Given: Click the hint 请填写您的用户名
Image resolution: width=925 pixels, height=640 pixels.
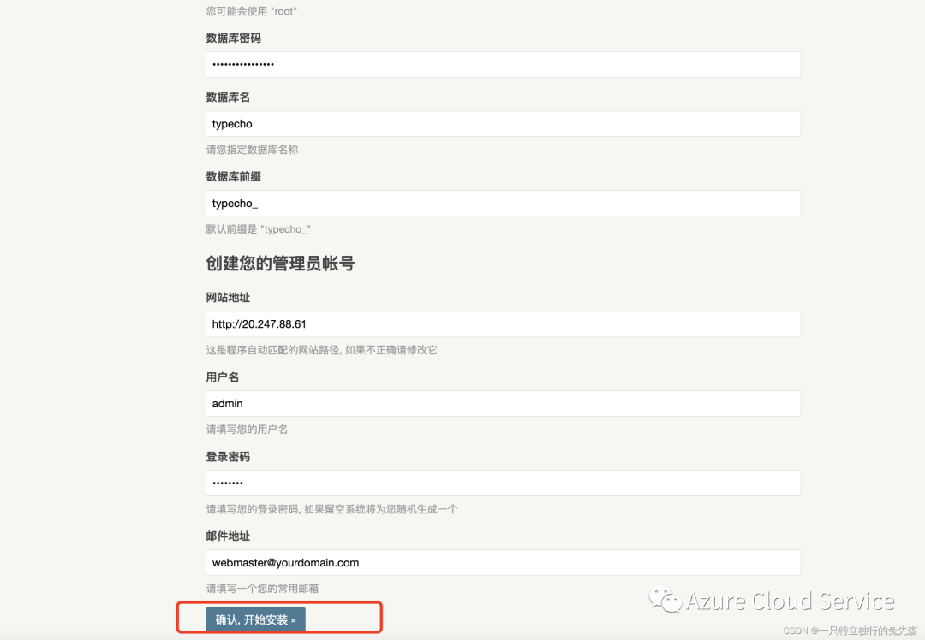Looking at the screenshot, I should click(x=247, y=429).
